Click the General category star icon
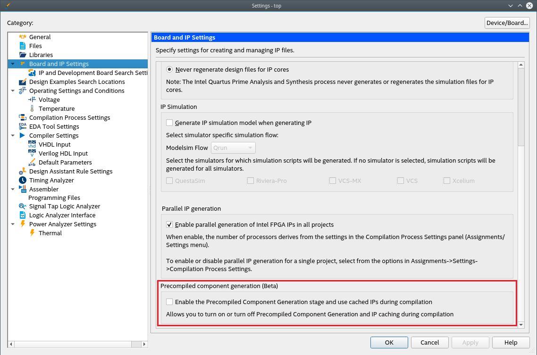This screenshot has height=355, width=537. (23, 37)
